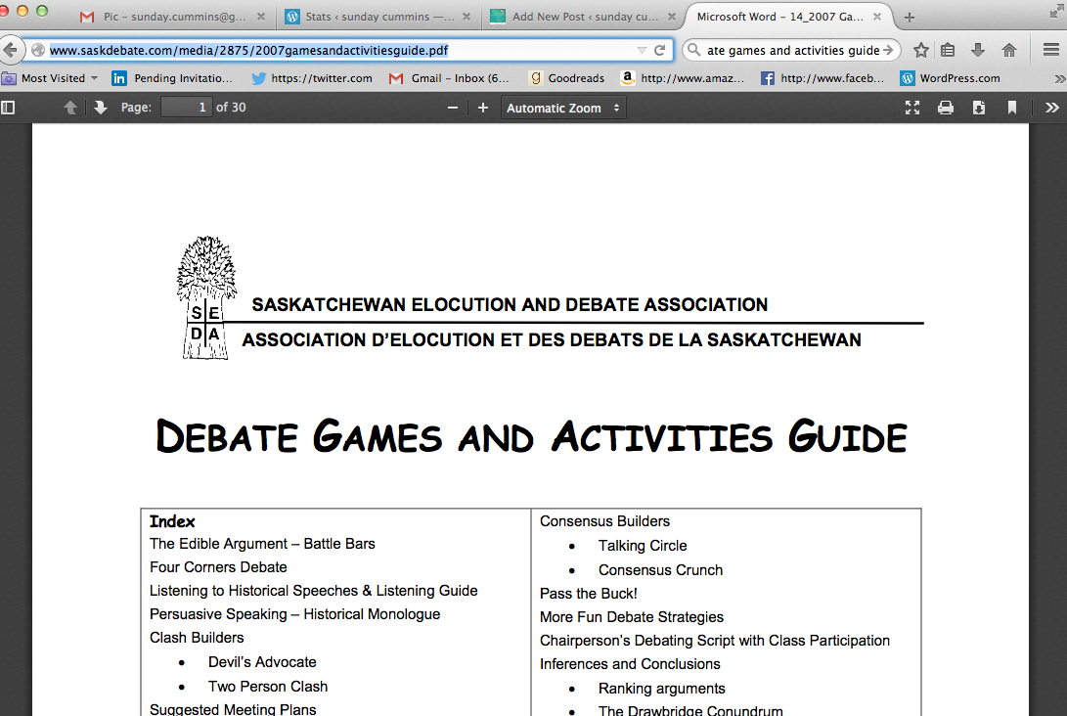This screenshot has height=716, width=1067.
Task: Open the Most Visited bookmarks dropdown
Action: point(51,78)
